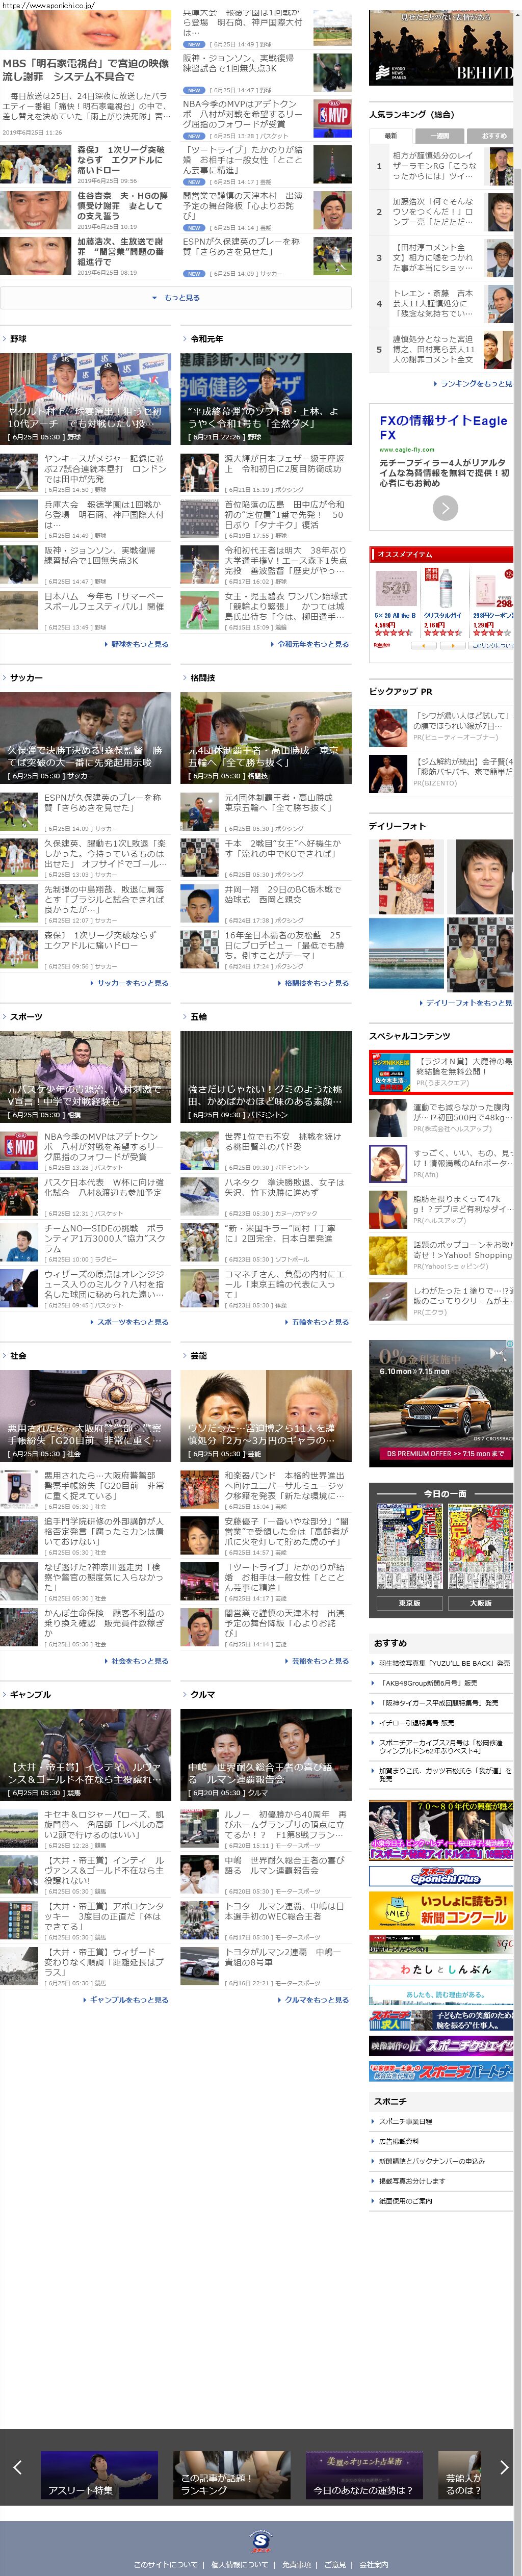Open 掲載写真お分けします link
522x2576 pixels.
click(x=412, y=2181)
